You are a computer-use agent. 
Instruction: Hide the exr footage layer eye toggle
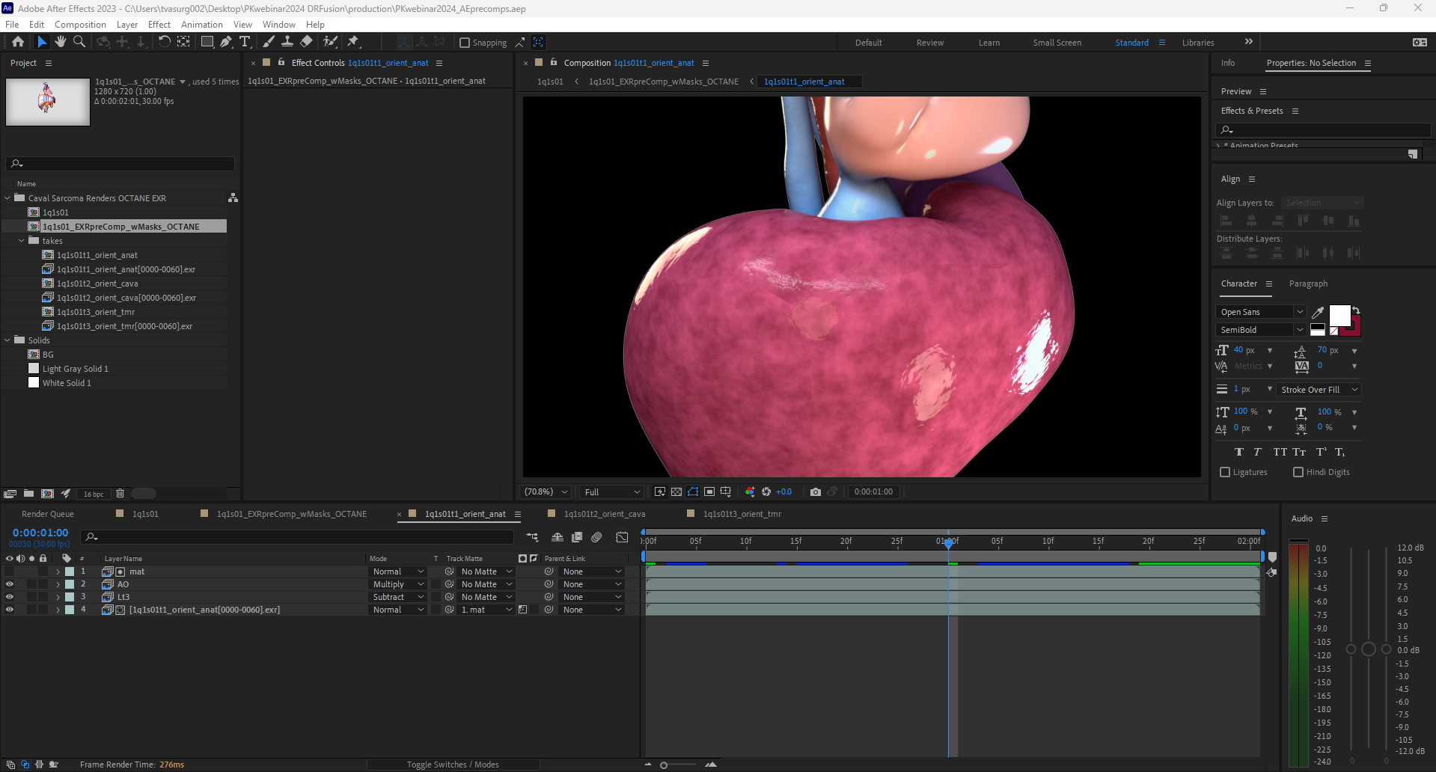point(10,610)
